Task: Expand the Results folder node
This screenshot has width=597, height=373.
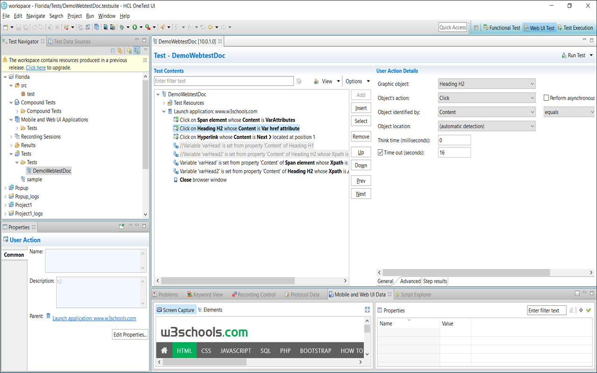Action: point(11,145)
